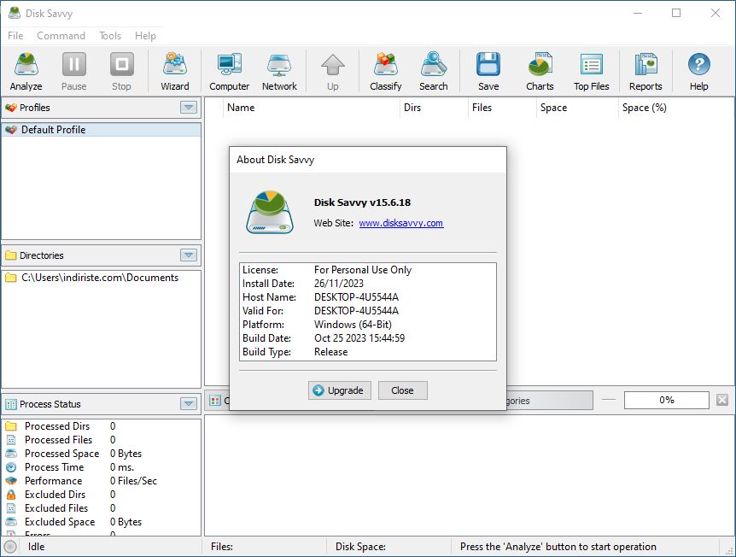Select the Computer toolbar icon
Viewport: 736px width, 557px height.
coord(229,72)
